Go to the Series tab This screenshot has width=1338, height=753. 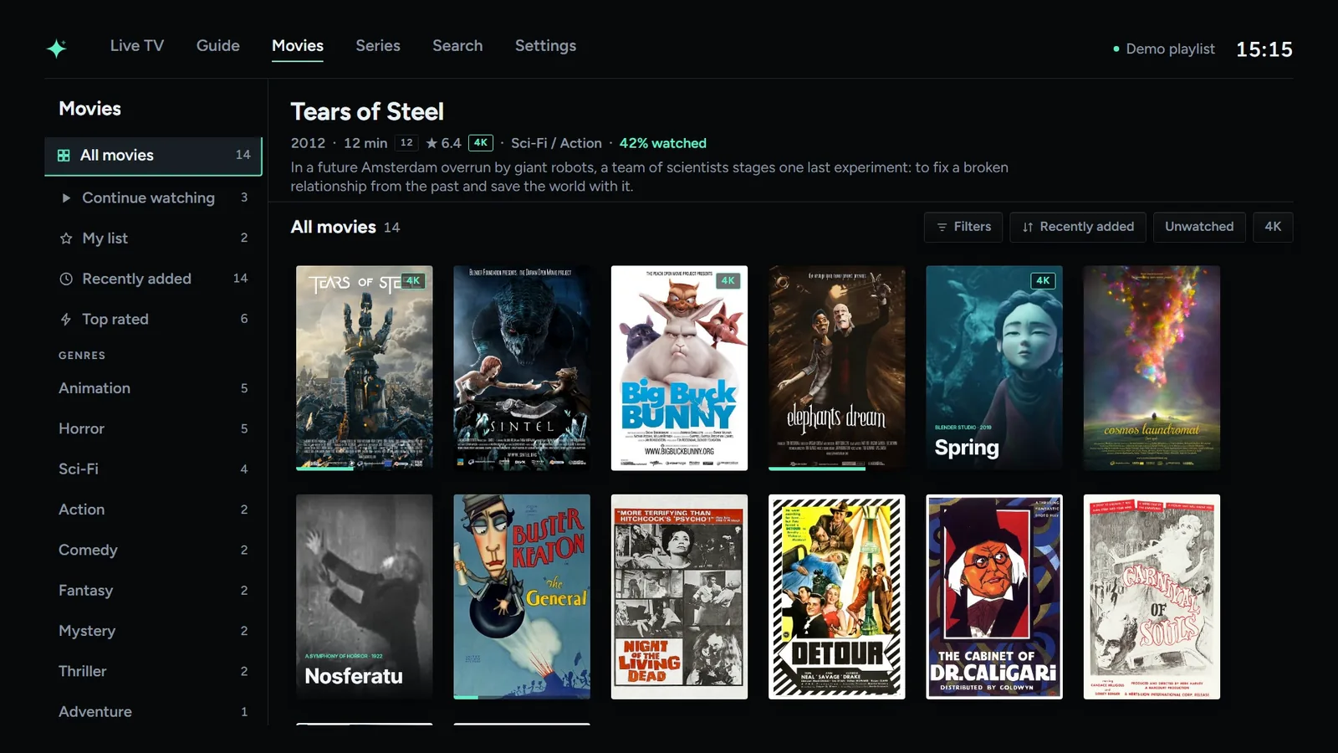(x=378, y=46)
